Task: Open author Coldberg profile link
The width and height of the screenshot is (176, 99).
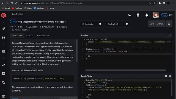Action: (62, 27)
